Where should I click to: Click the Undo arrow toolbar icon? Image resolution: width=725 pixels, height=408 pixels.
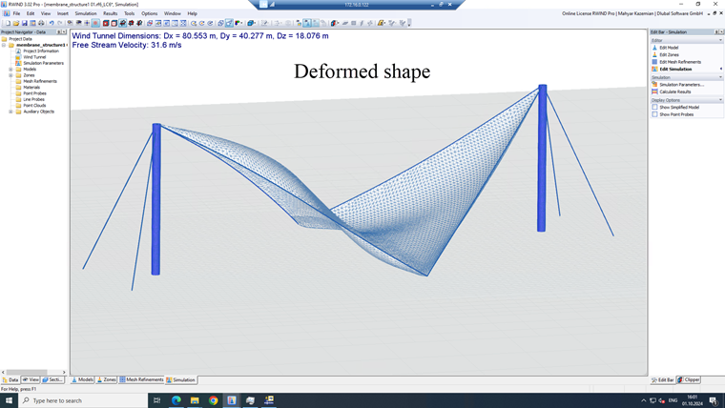click(x=52, y=23)
